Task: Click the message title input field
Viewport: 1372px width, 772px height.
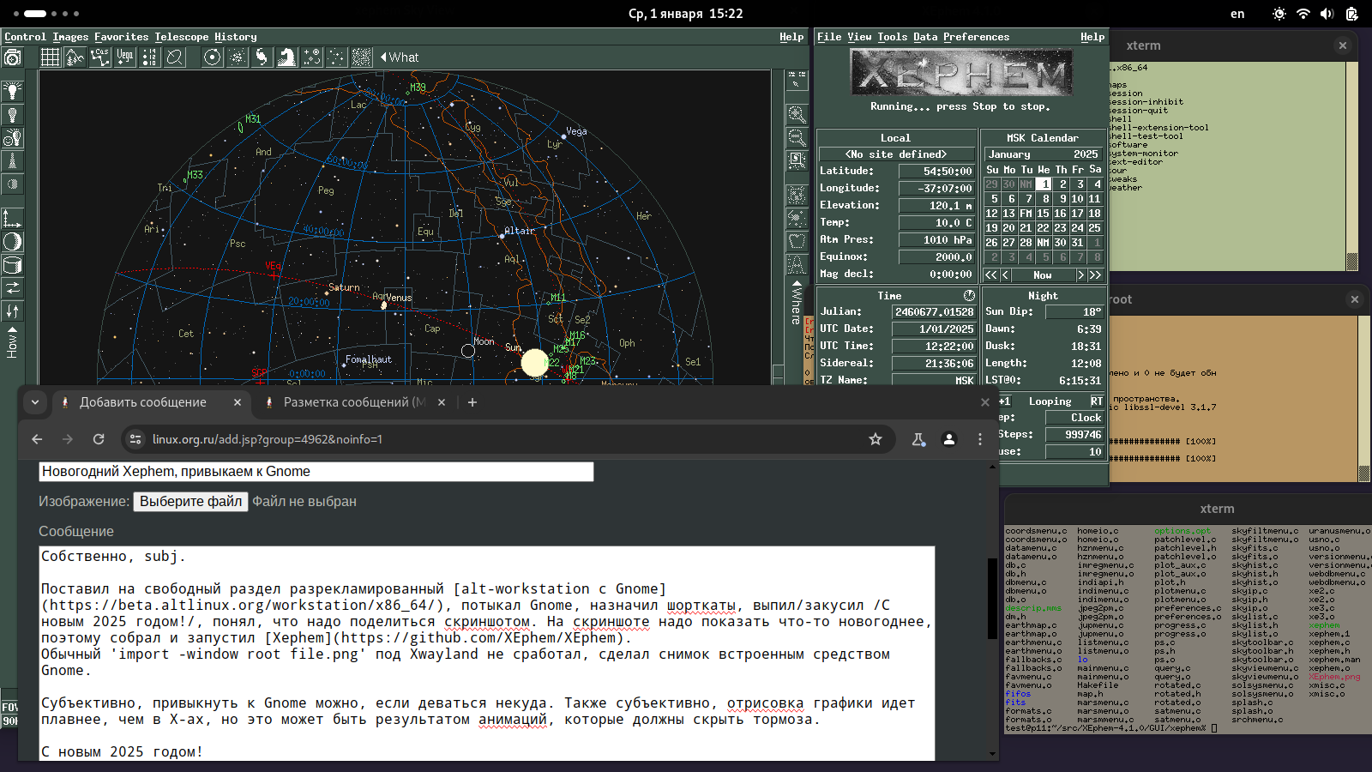Action: [x=316, y=472]
